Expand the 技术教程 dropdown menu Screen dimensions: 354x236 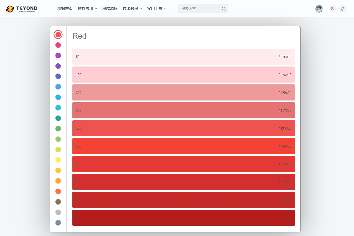132,9
